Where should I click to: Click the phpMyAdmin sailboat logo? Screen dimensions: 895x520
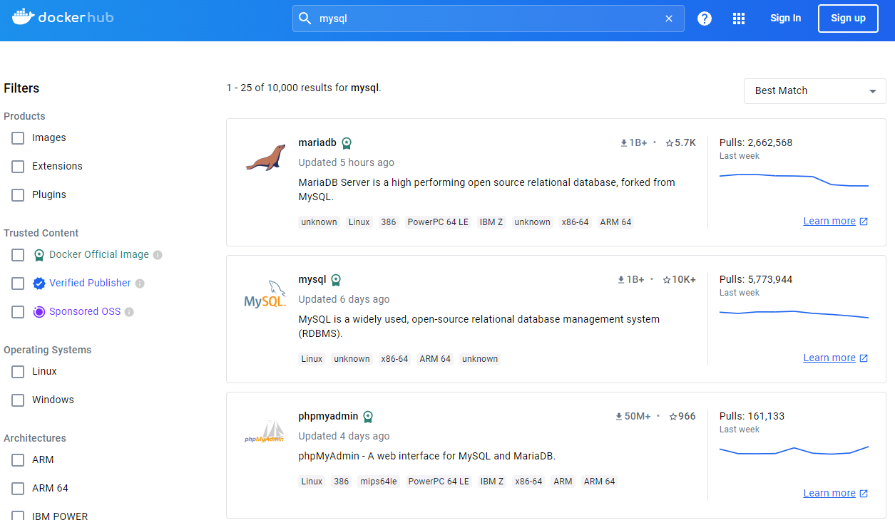tap(265, 432)
